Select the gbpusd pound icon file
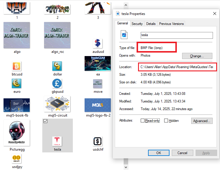Image resolution: width=220 pixels, height=170 pixels. coord(57,83)
